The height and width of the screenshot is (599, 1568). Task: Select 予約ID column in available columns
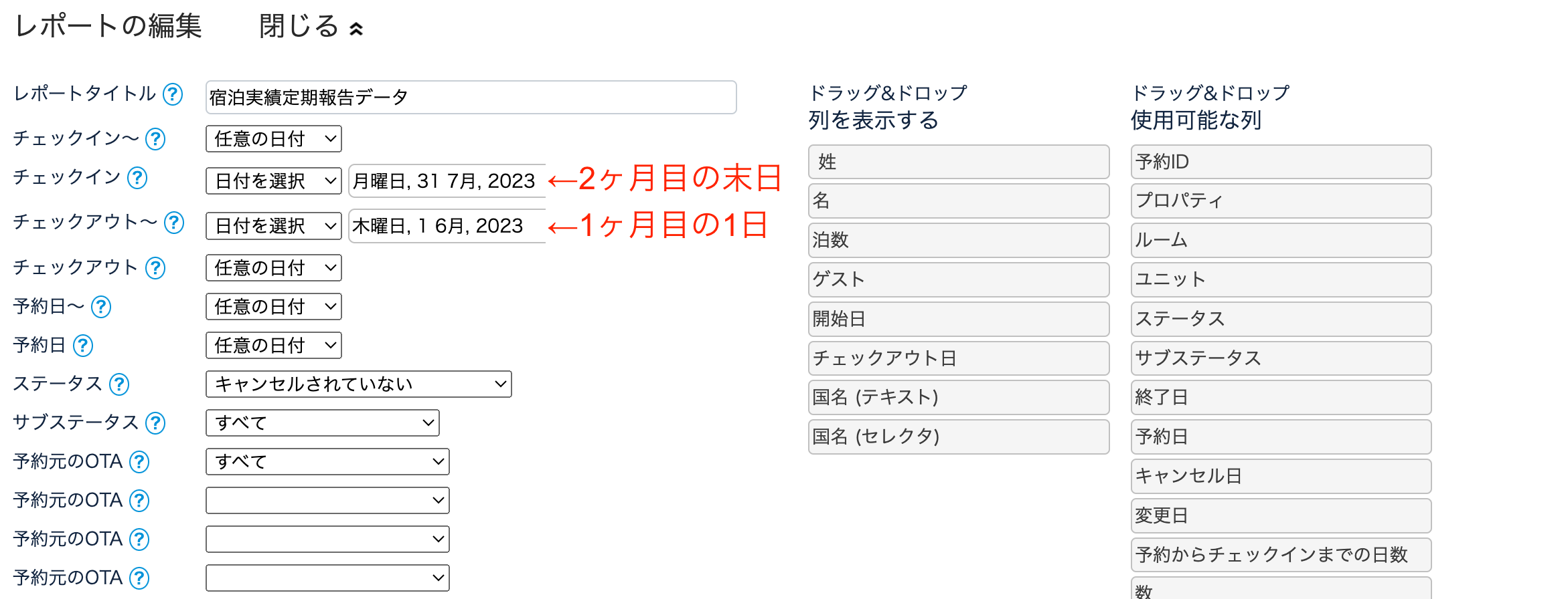tap(1280, 162)
